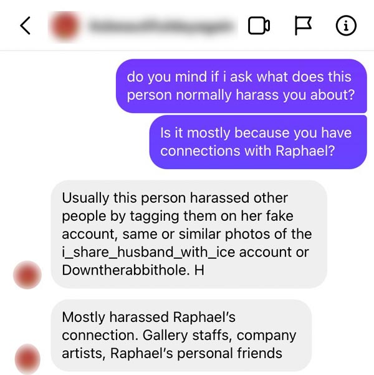Tap sender avatar beside Downtherabbithole message
The height and width of the screenshot is (375, 374).
(27, 275)
